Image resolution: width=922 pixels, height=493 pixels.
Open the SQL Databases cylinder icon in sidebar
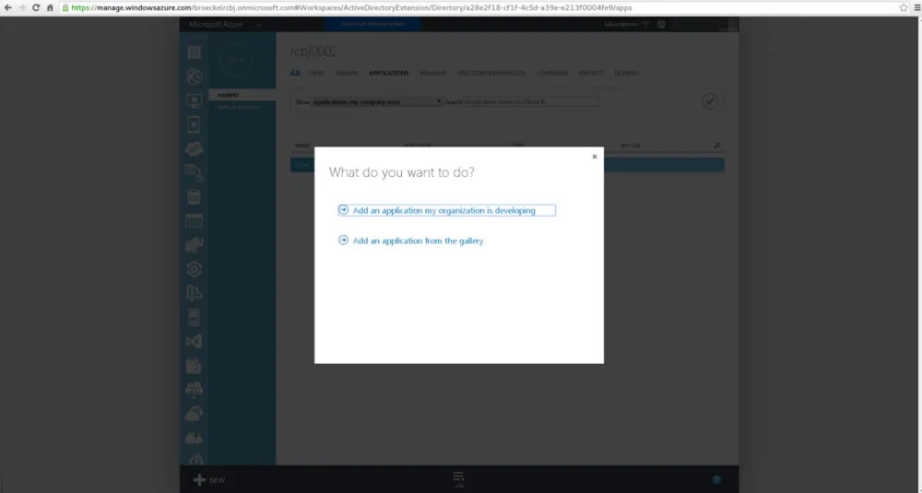click(x=194, y=197)
